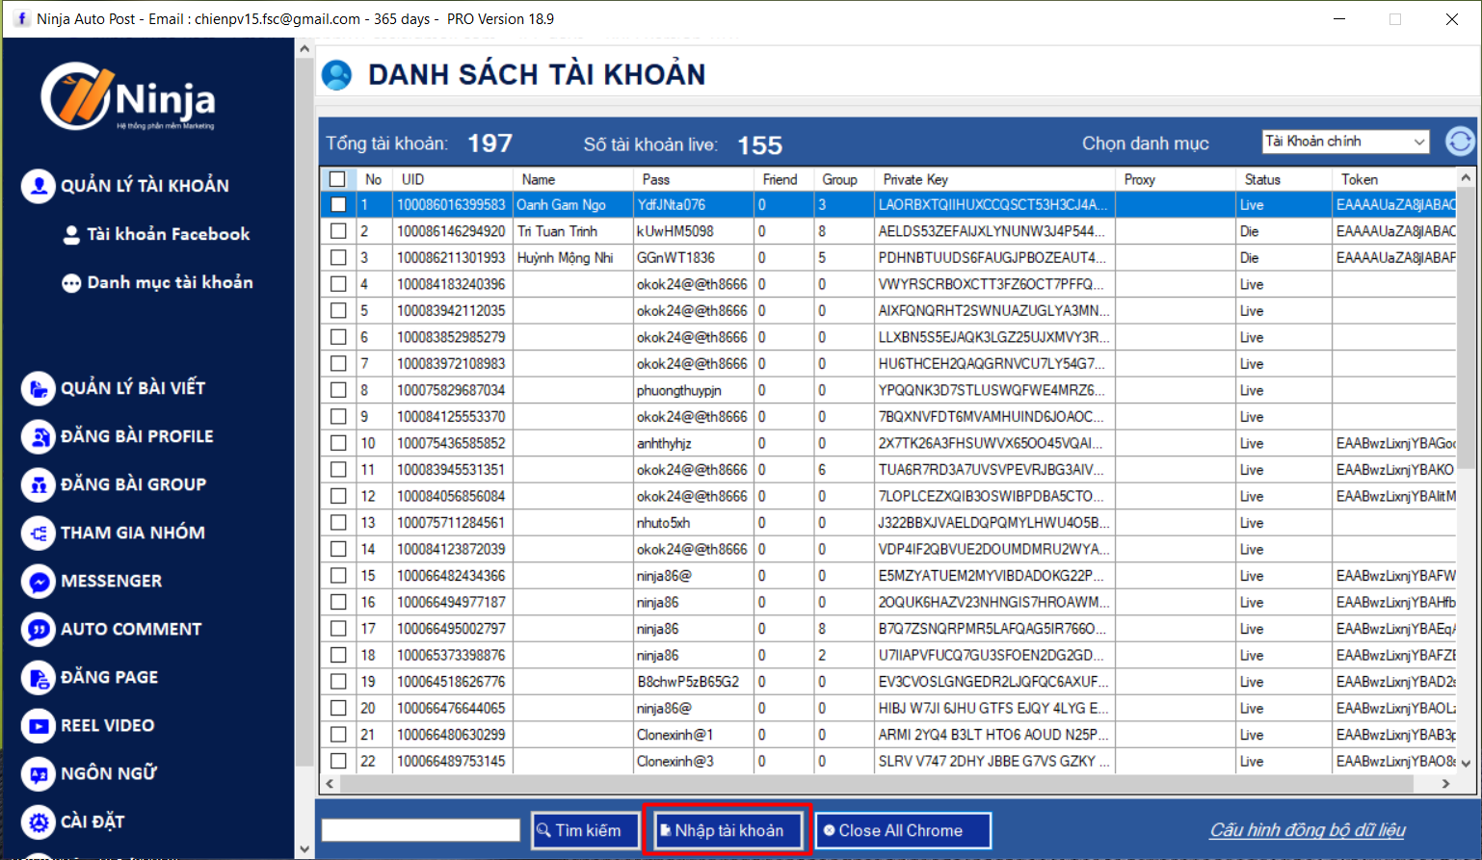Image resolution: width=1482 pixels, height=860 pixels.
Task: Click the Đăng Bài Group icon
Action: pyautogui.click(x=38, y=484)
